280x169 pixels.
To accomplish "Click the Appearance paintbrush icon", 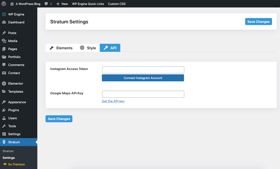I will (x=4, y=102).
